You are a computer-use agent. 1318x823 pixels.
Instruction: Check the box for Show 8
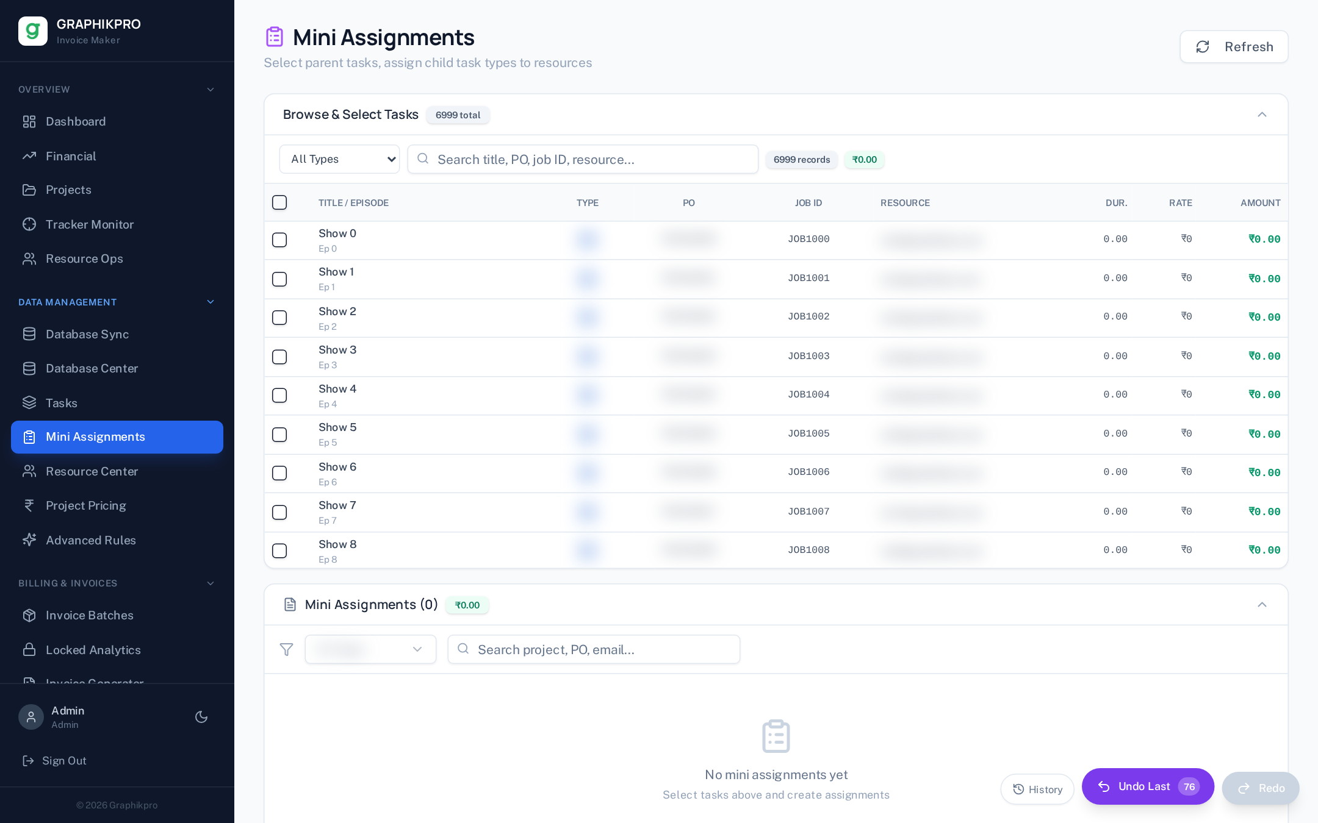(279, 551)
